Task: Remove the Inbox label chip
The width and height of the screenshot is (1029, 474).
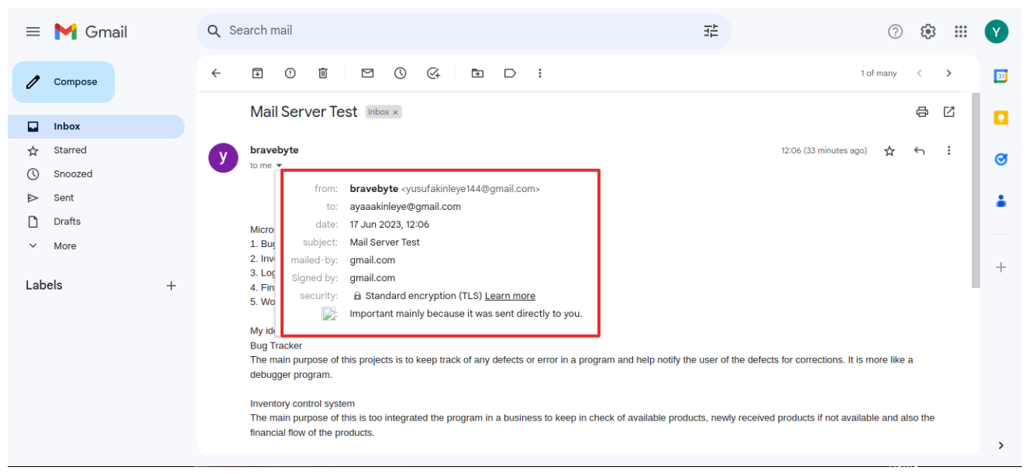Action: click(395, 112)
